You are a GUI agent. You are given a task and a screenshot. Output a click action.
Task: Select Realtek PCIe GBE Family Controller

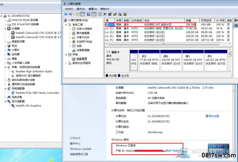37,93
